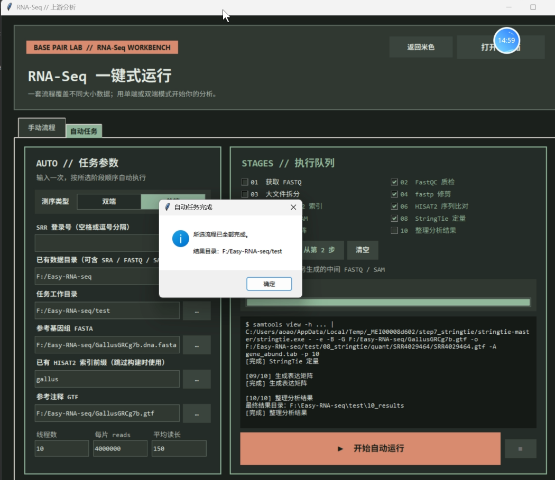Click the green task progress bar
This screenshot has height=480, width=555.
(x=388, y=303)
